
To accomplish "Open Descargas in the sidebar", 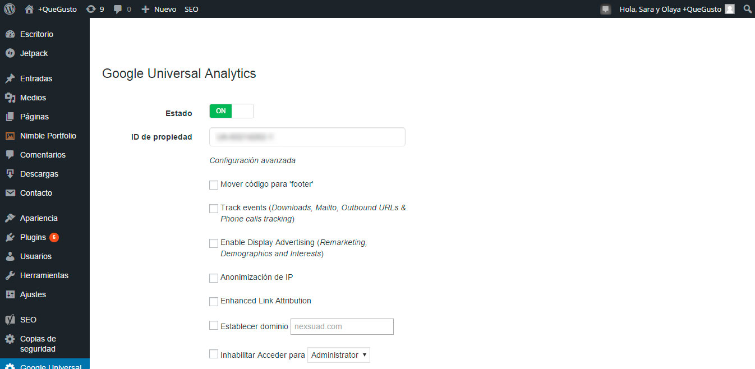I will (39, 174).
